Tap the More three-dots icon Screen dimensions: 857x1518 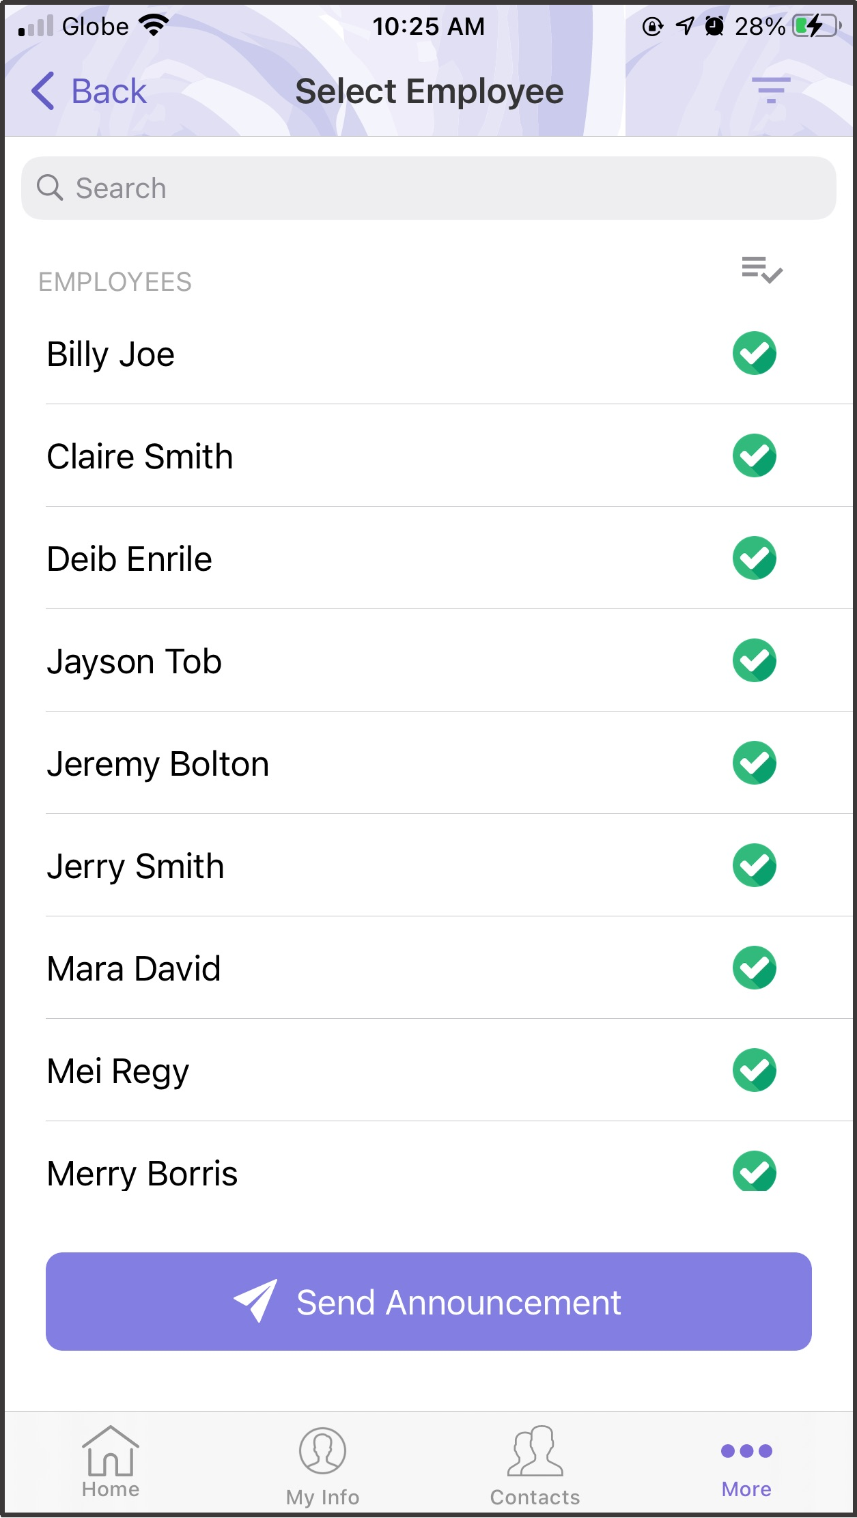[746, 1451]
